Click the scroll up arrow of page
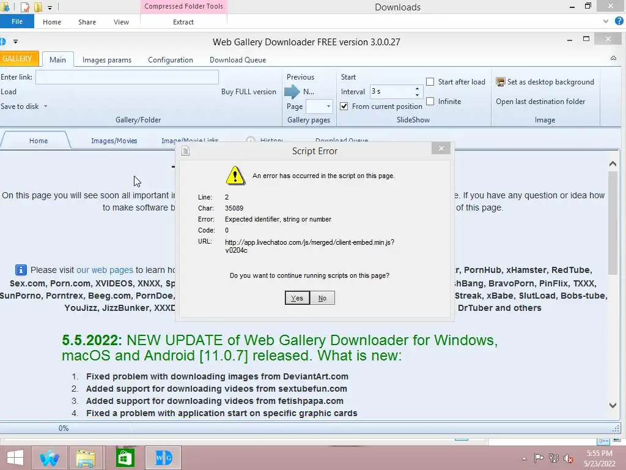This screenshot has height=470, width=626. coord(613,164)
